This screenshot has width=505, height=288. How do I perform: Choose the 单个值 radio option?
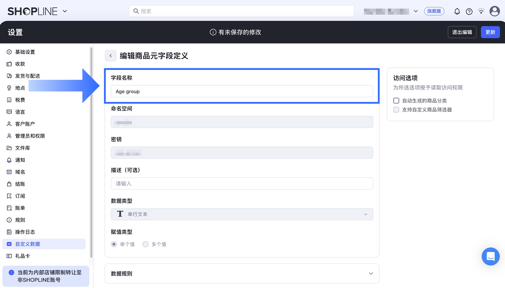click(114, 244)
